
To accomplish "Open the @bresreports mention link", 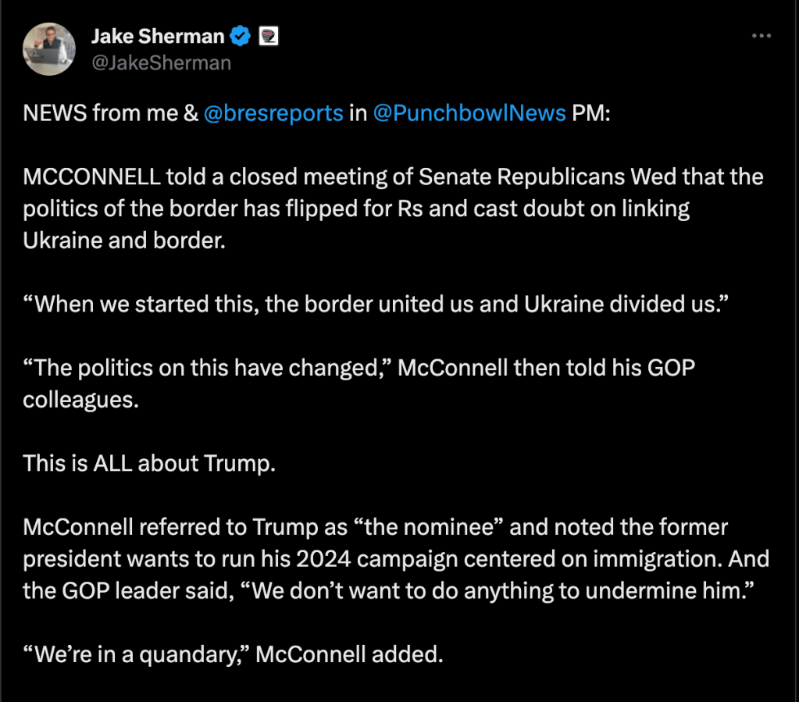I will [273, 113].
